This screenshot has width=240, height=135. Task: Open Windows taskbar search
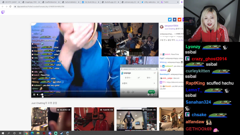(x=9, y=133)
